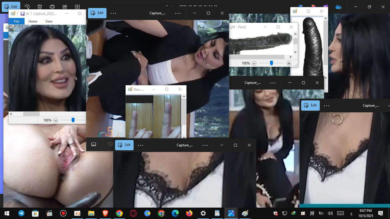Click the print icon in Photos toolbar

52,7
